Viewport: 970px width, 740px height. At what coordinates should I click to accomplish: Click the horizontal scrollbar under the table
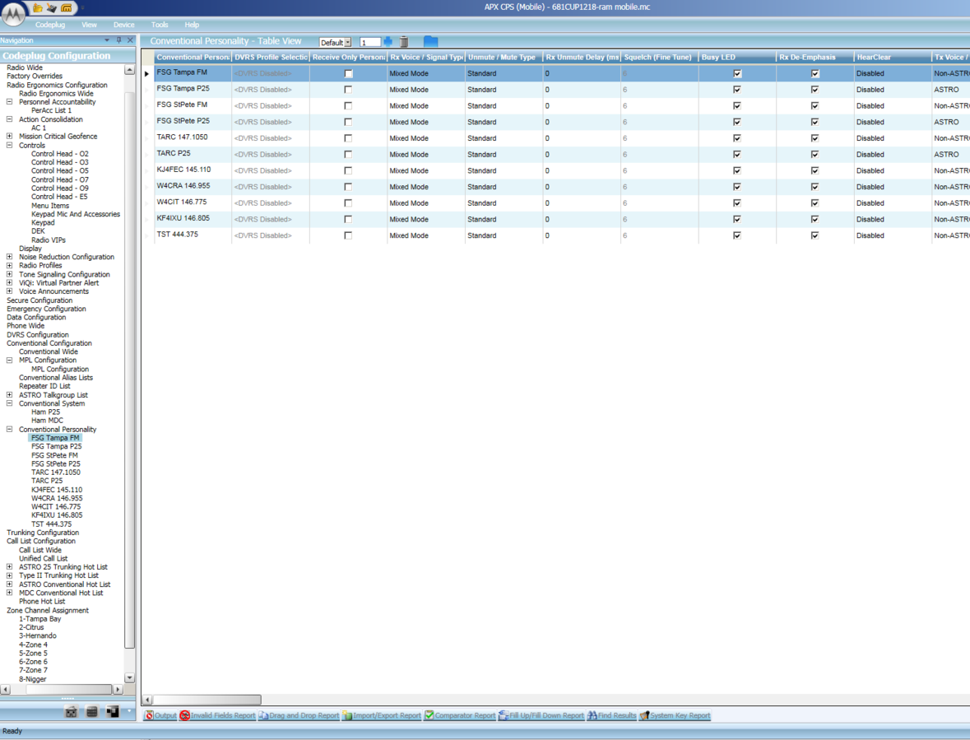click(207, 700)
